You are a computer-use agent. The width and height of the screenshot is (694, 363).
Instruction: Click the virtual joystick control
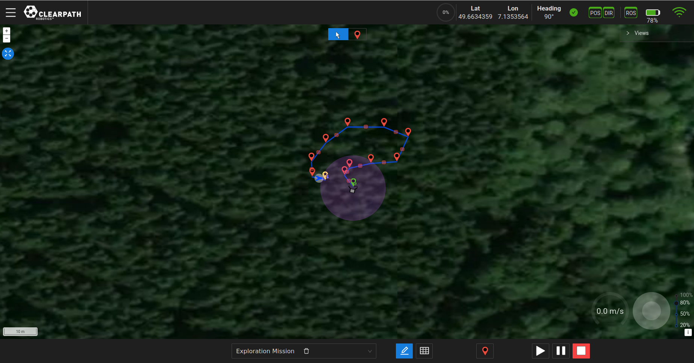(651, 311)
